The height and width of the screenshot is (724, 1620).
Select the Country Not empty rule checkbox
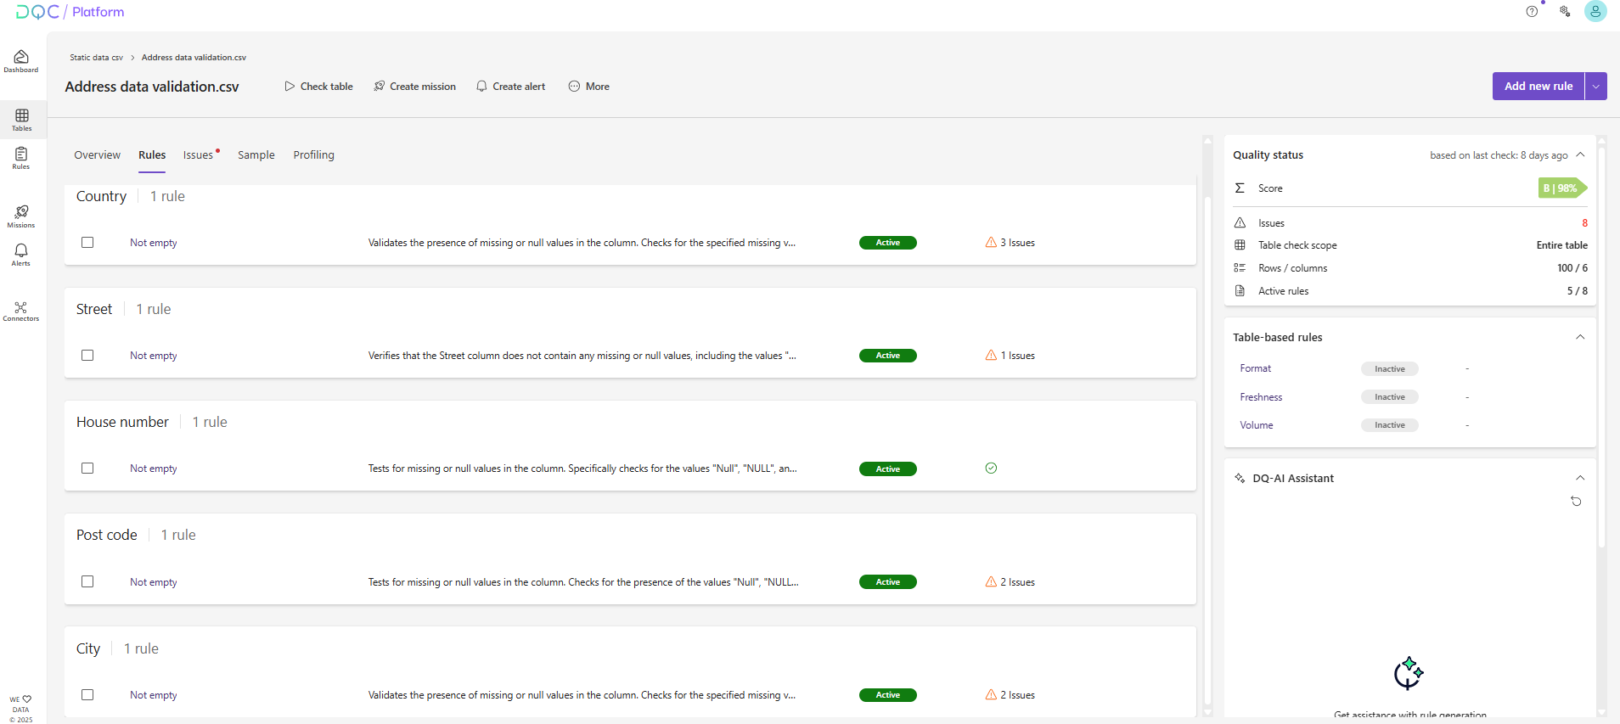tap(87, 243)
